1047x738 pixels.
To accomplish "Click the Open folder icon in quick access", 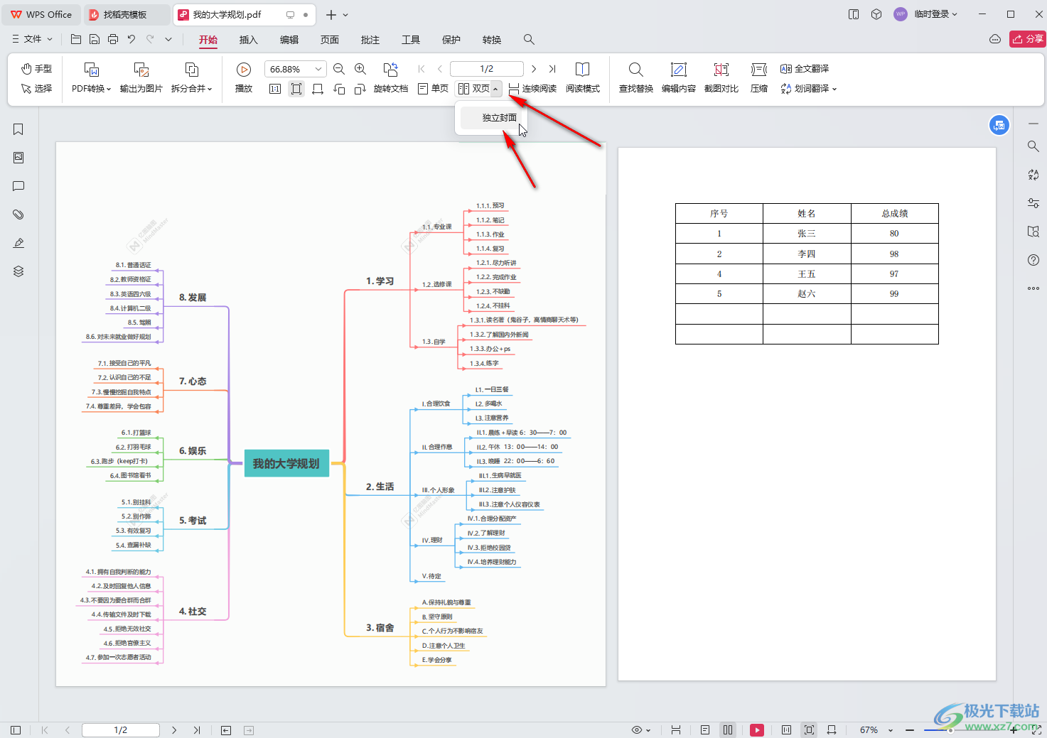I will [x=76, y=39].
